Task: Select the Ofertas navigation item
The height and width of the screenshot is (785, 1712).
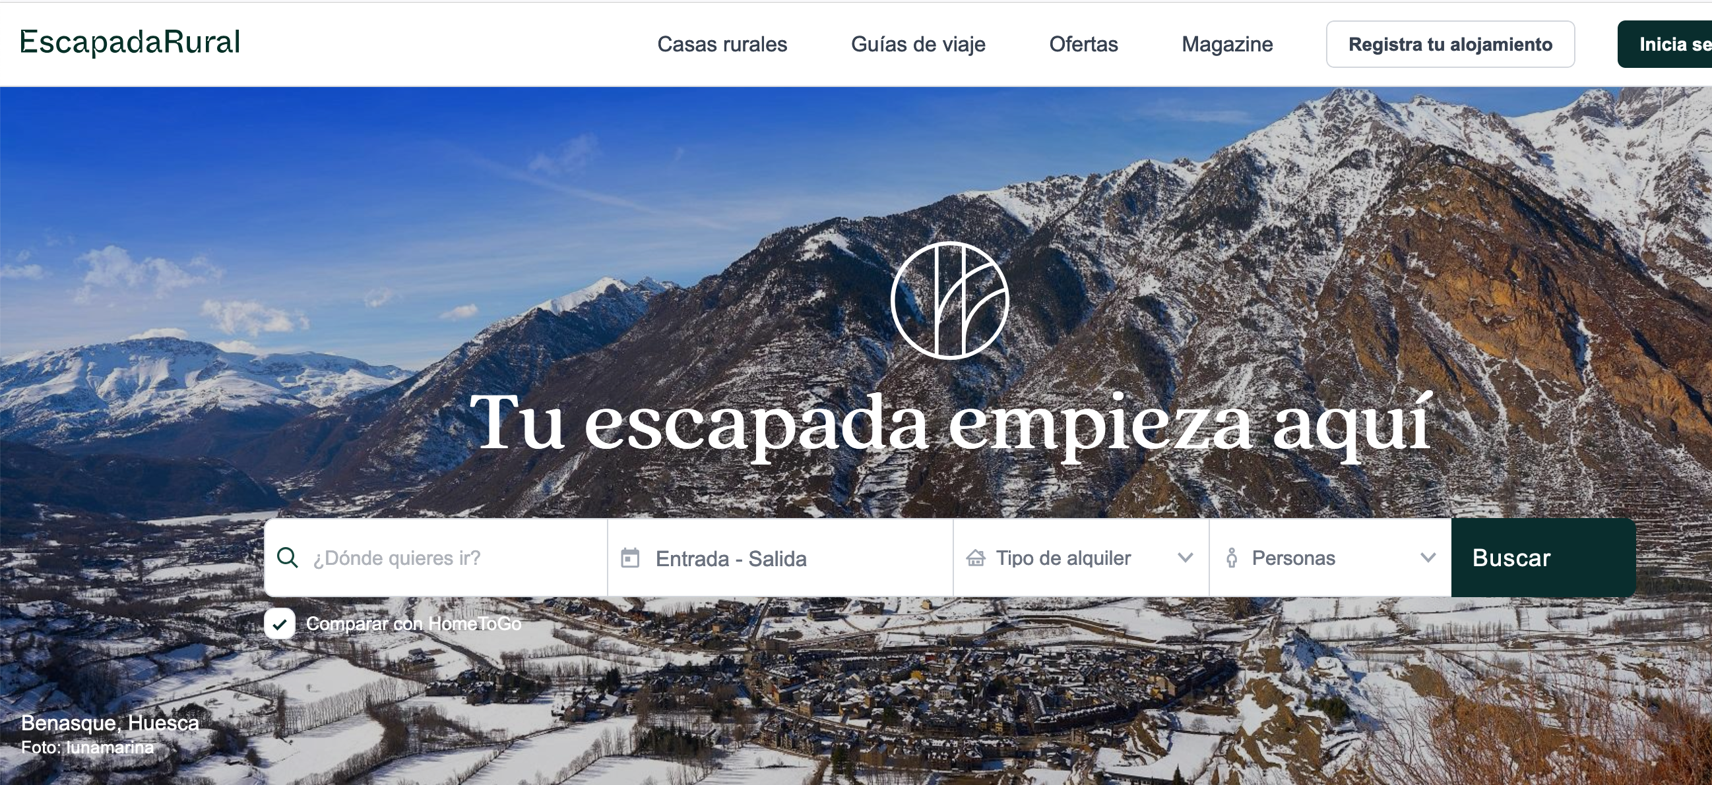Action: point(1084,44)
